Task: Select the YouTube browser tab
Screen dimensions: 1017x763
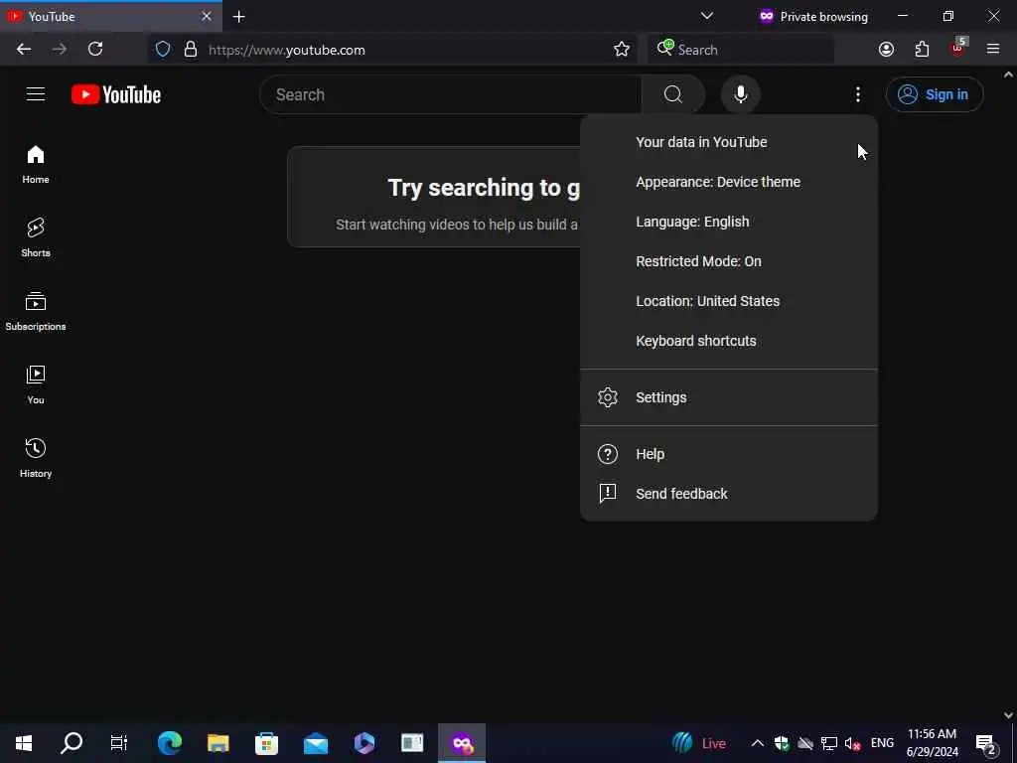Action: pyautogui.click(x=110, y=17)
